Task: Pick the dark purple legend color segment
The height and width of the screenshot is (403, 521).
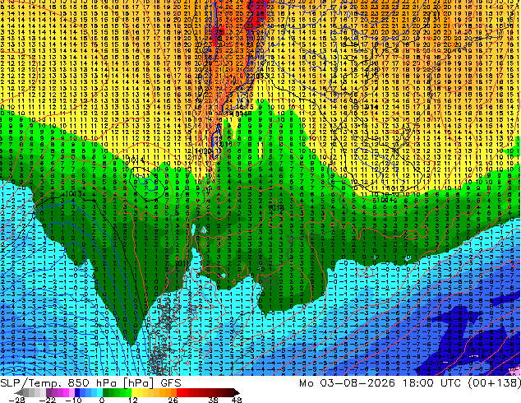Action: (x=48, y=392)
